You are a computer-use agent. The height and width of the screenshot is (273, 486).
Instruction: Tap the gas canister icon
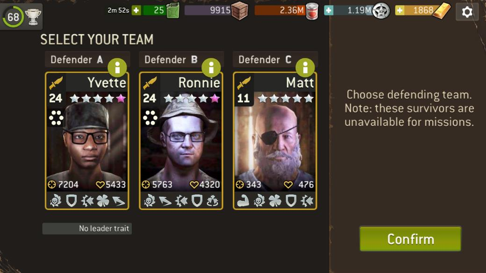tap(173, 11)
